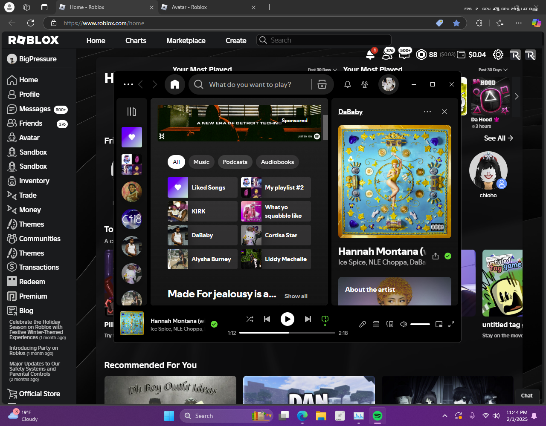The image size is (546, 426).
Task: Open Liked Songs tile
Action: pos(203,187)
